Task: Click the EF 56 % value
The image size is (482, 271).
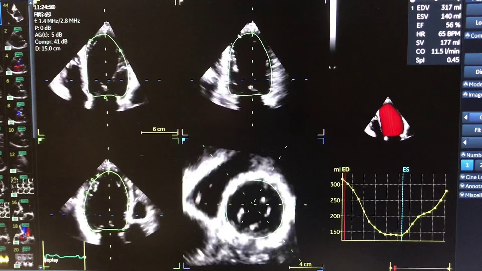Action: coord(453,25)
